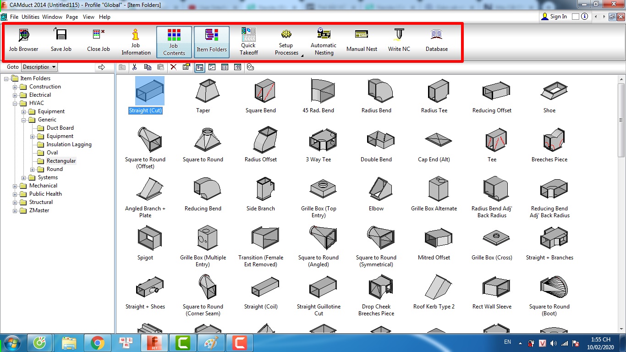Select the Mitred Offset item
Image resolution: width=626 pixels, height=352 pixels.
(x=434, y=243)
